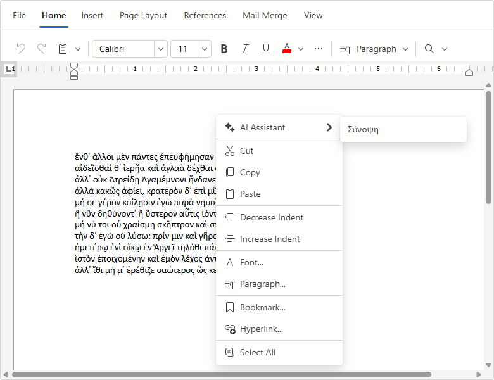Click the Paste clipboard toolbar icon
This screenshot has height=380, width=494.
click(x=63, y=49)
